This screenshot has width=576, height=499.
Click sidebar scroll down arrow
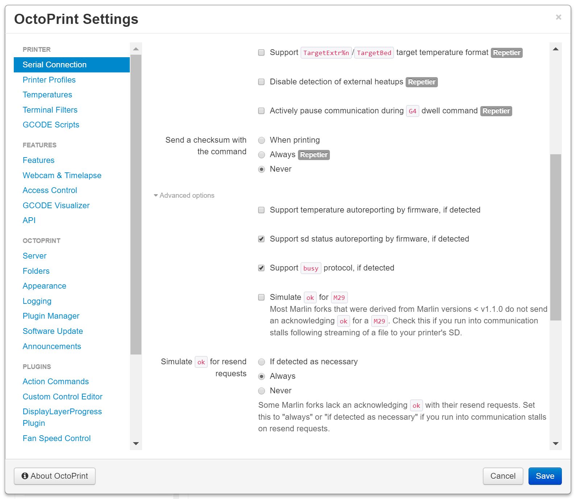136,444
